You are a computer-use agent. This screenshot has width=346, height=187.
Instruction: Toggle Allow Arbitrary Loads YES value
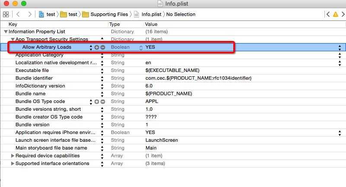340,47
